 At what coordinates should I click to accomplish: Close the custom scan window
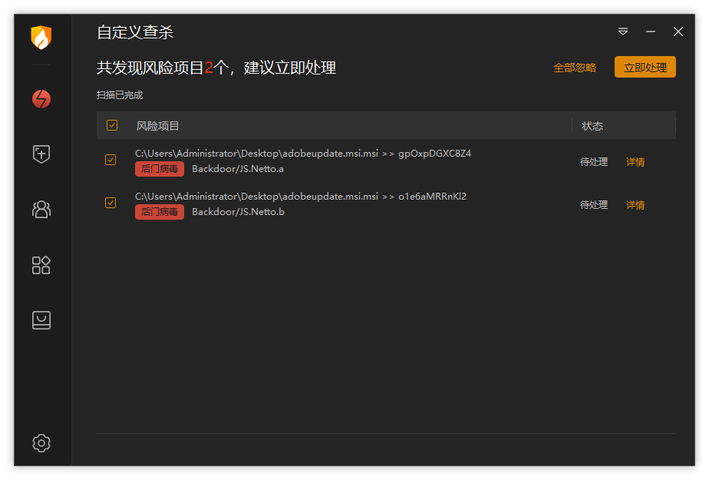pyautogui.click(x=678, y=31)
